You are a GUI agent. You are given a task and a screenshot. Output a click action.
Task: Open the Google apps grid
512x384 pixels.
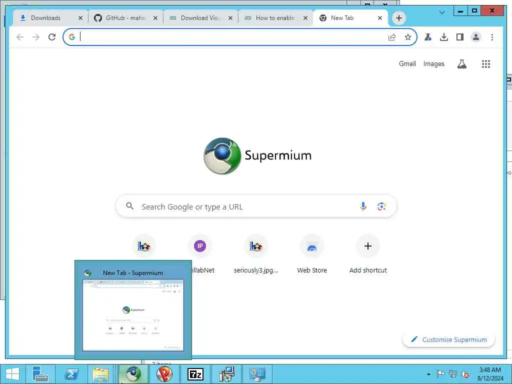(486, 64)
